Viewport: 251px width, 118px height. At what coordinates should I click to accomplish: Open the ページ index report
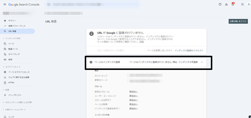tap(11, 44)
